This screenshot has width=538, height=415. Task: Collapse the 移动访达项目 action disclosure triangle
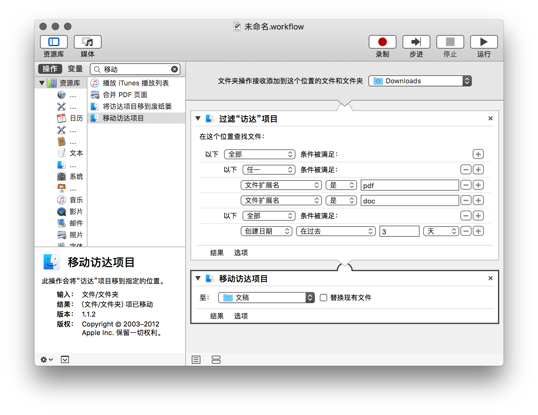coord(198,279)
